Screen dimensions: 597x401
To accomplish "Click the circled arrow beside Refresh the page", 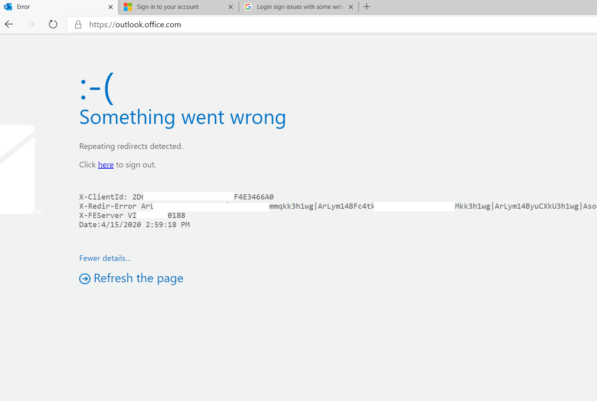I will [x=85, y=279].
